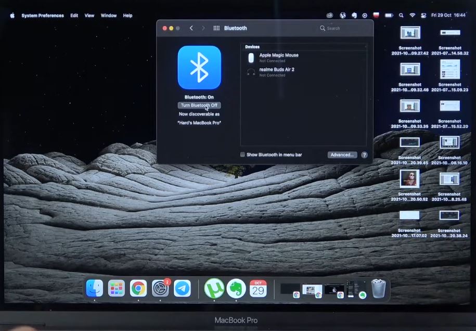
Task: Go back with the left chevron
Action: 191,28
